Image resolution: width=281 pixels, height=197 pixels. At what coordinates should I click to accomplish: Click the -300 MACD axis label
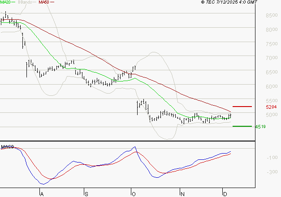[272, 172]
